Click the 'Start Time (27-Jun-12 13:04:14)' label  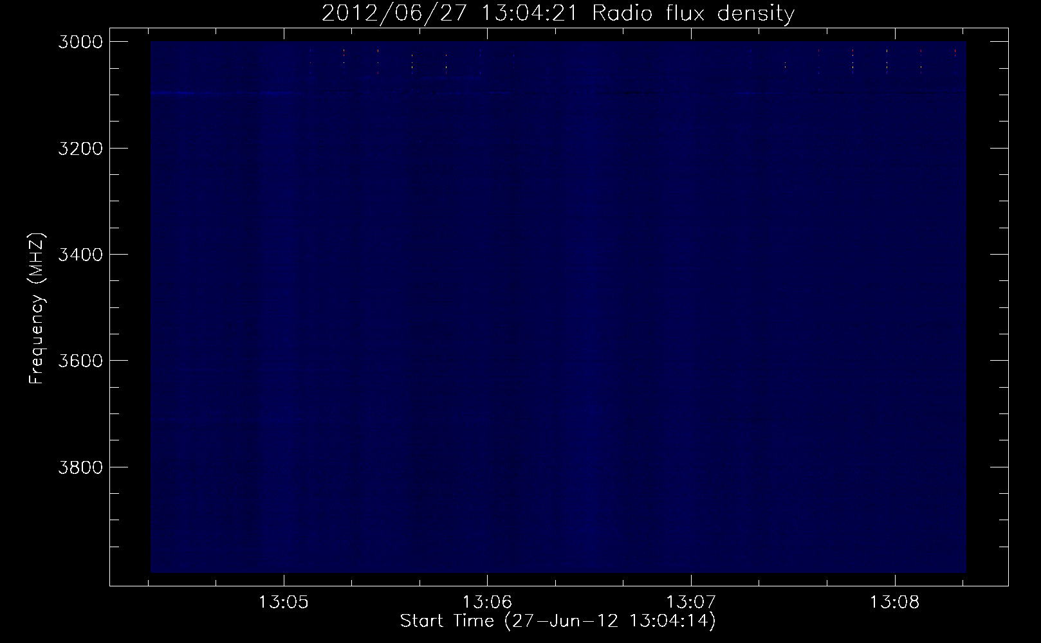click(558, 621)
